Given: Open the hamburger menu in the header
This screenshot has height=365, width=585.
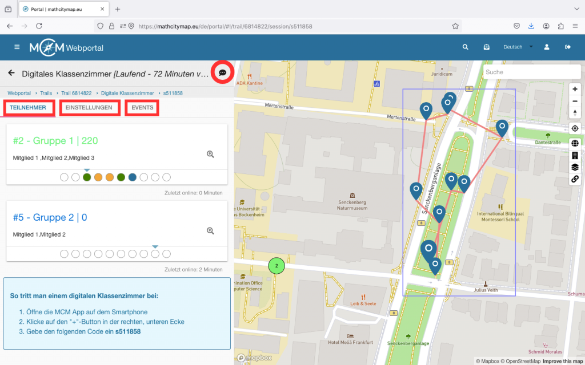Looking at the screenshot, I should pos(17,47).
